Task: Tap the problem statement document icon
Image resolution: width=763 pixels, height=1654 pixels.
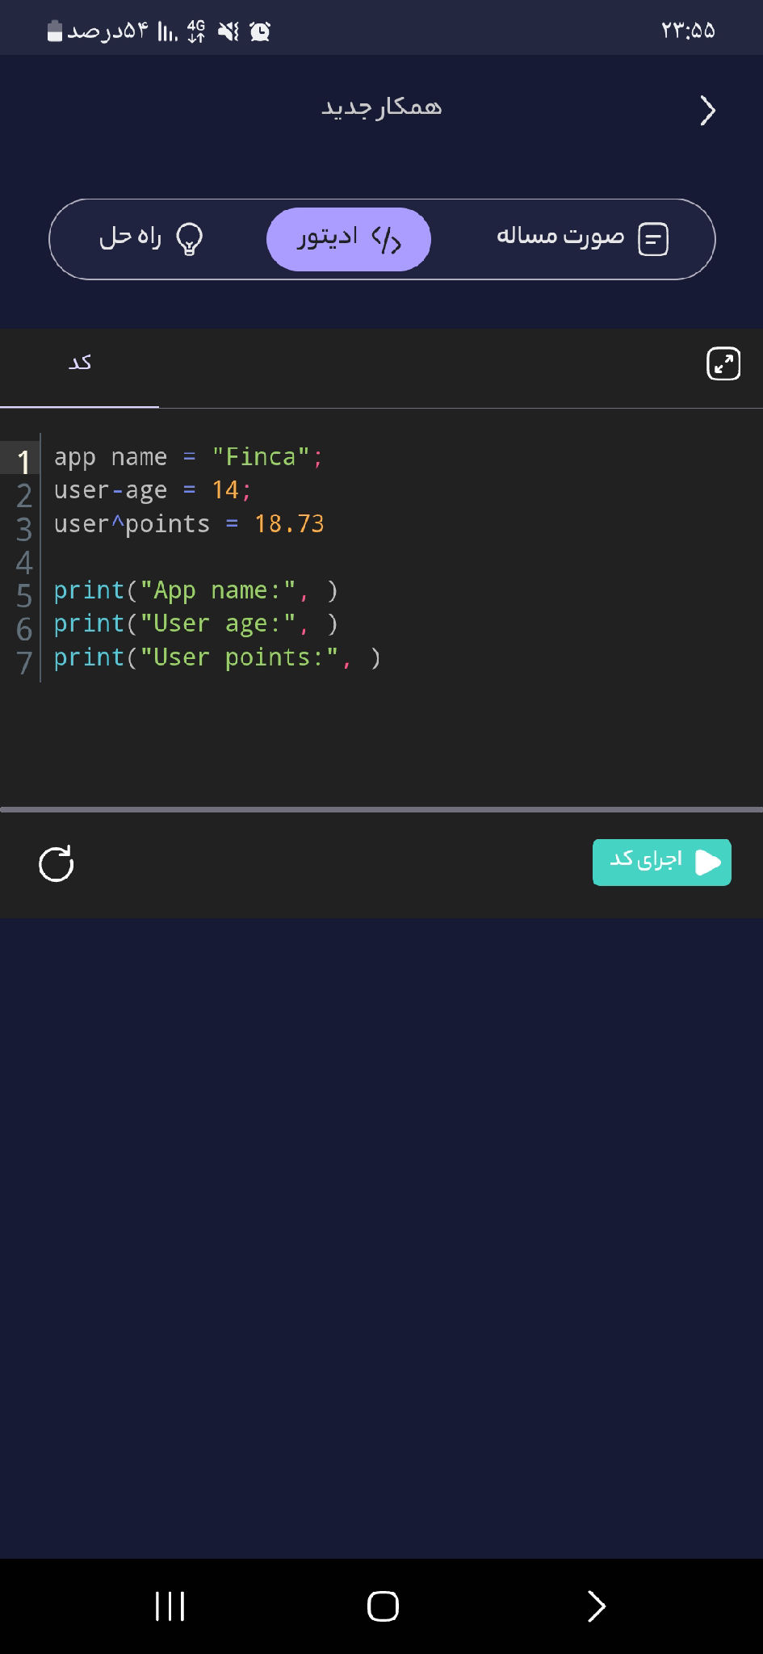Action: 653,239
